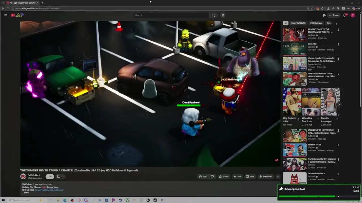Screen dimensions: 362x203
Task: Click the Subscription Goal progress bar
Action: 319,197
